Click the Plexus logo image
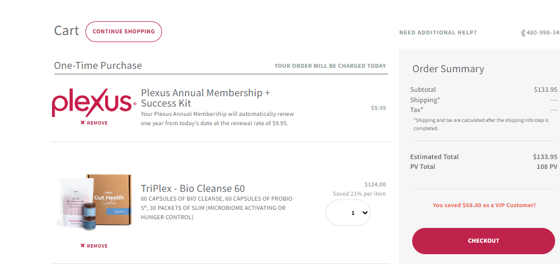 pyautogui.click(x=94, y=103)
